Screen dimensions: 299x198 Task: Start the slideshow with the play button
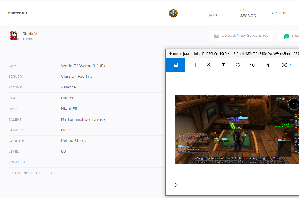pos(176,185)
